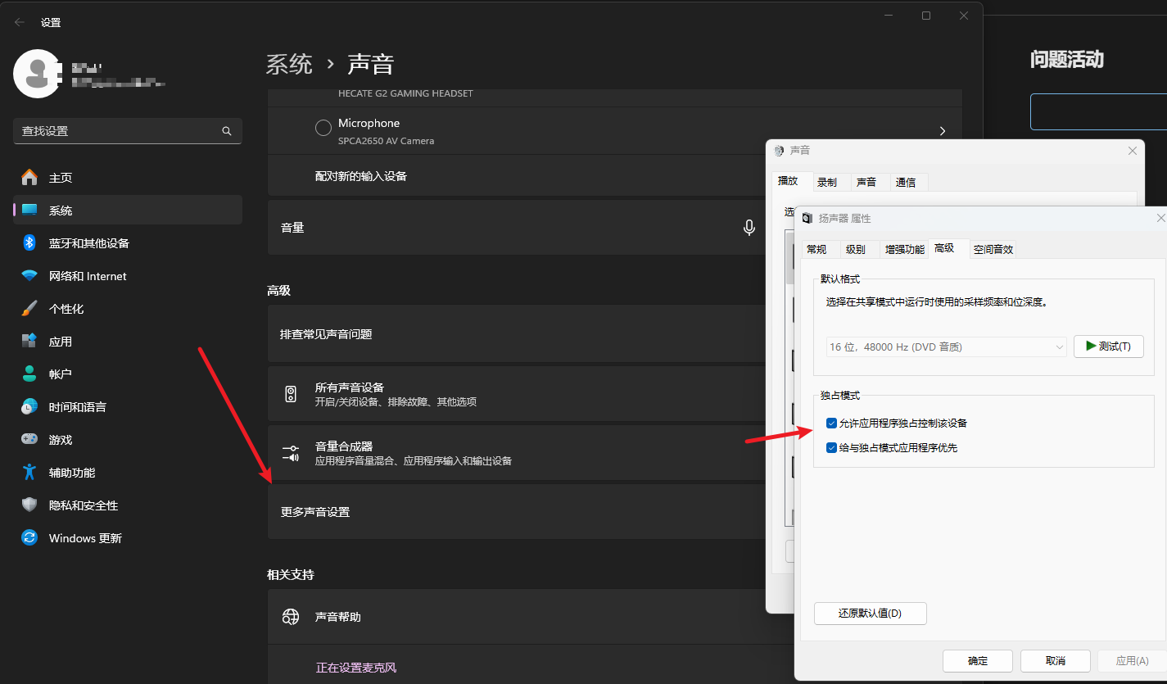This screenshot has height=684, width=1167.
Task: Select the Microphone SPCA2650 radio button
Action: (323, 129)
